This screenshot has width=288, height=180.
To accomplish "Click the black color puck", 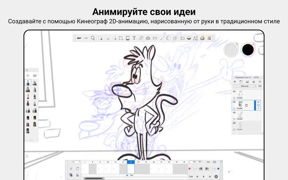I will 248,50.
